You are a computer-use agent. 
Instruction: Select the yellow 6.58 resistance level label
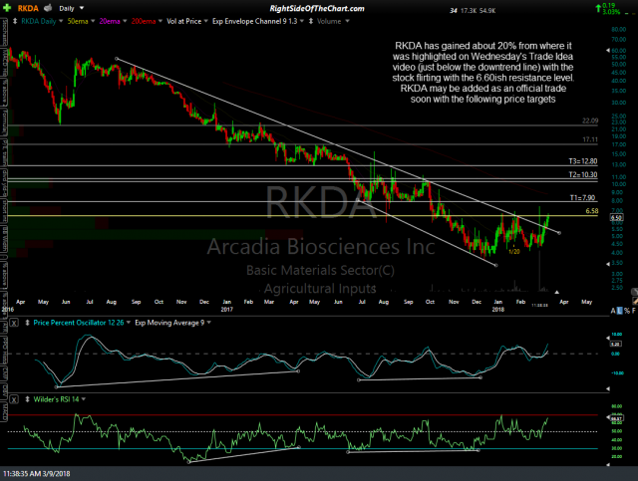click(x=591, y=211)
